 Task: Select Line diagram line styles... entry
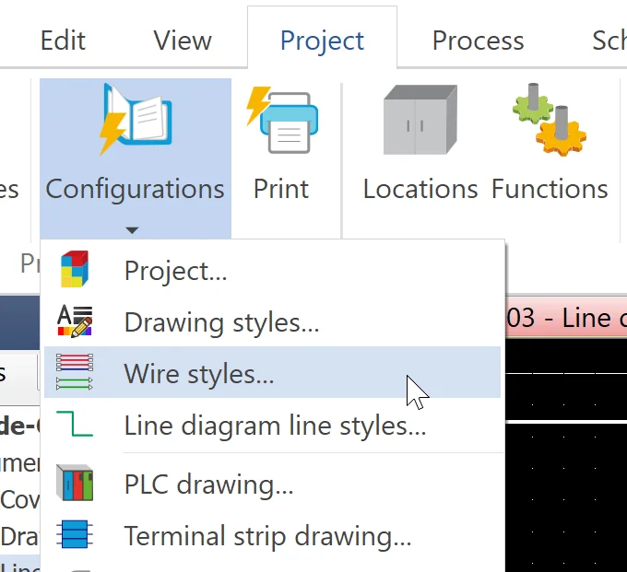click(x=275, y=426)
